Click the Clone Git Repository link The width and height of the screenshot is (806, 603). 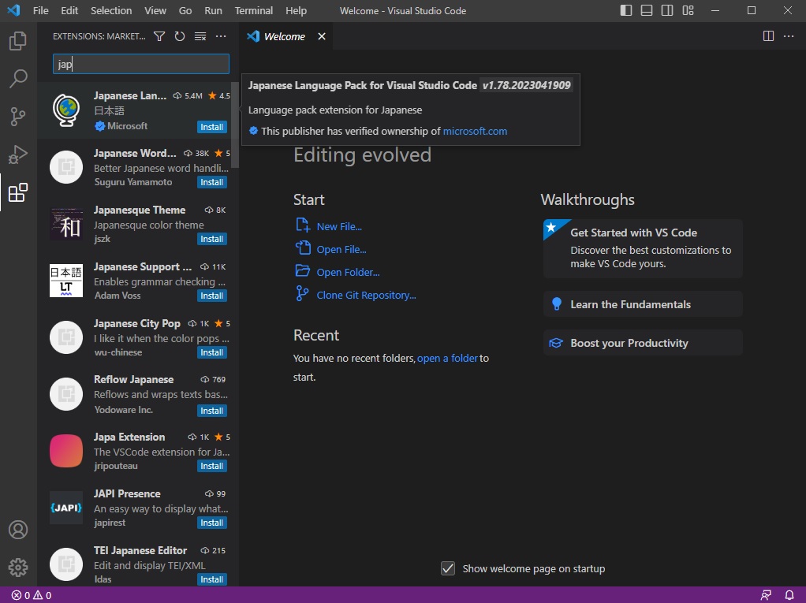pyautogui.click(x=365, y=294)
